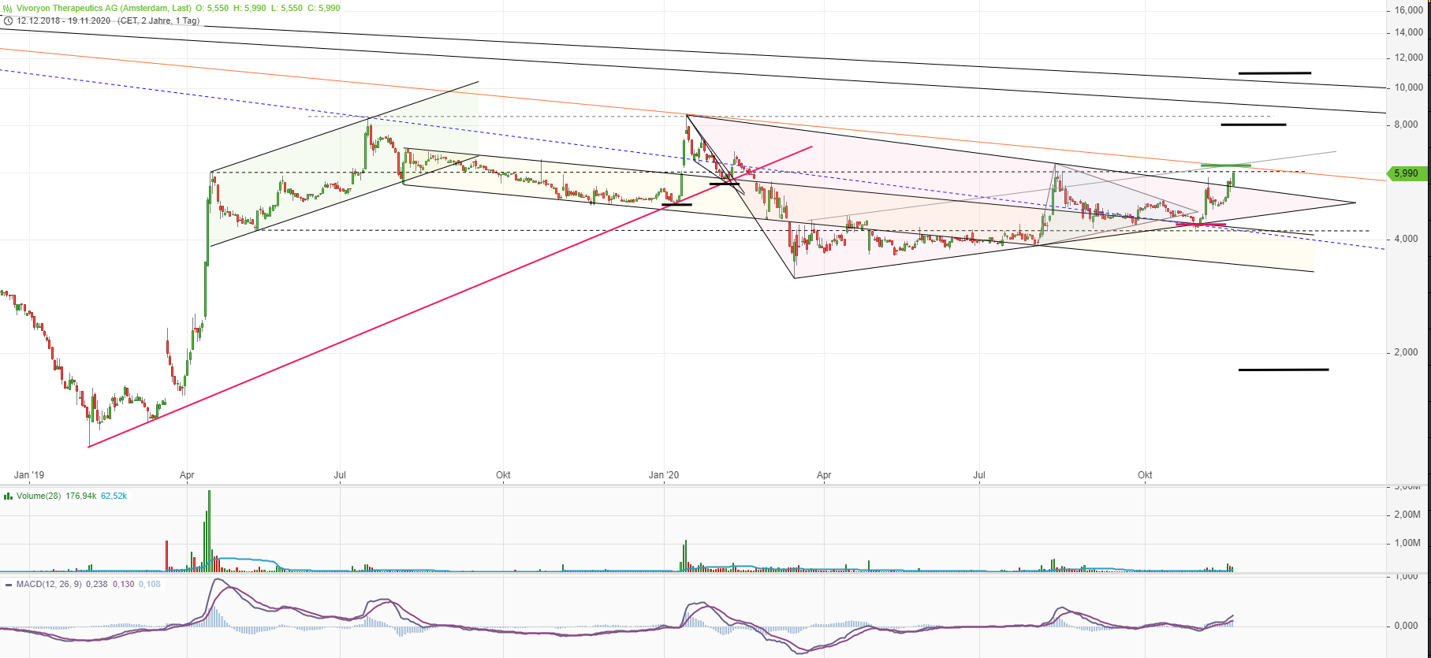Screen dimensions: 1431x658
Task: Open the MACD(12, 26, 9) indicator settings label
Action: [x=49, y=585]
